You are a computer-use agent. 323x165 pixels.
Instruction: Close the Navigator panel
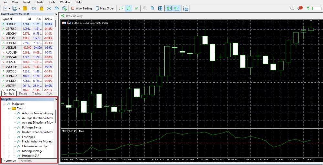(x=56, y=99)
